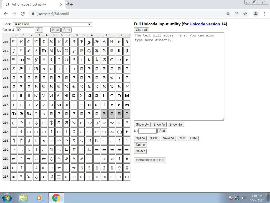Click the U+ code input next to Add
270x203 pixels.
point(147,131)
